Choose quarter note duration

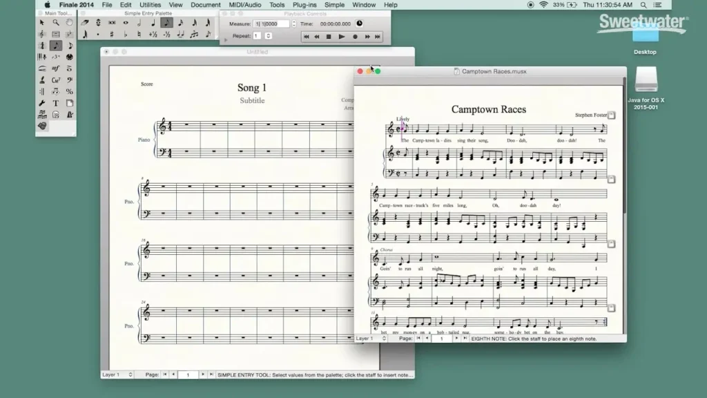[x=153, y=23]
